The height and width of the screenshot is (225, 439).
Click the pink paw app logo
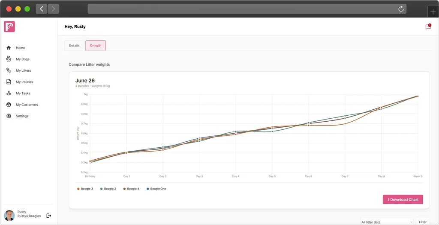pyautogui.click(x=9, y=26)
